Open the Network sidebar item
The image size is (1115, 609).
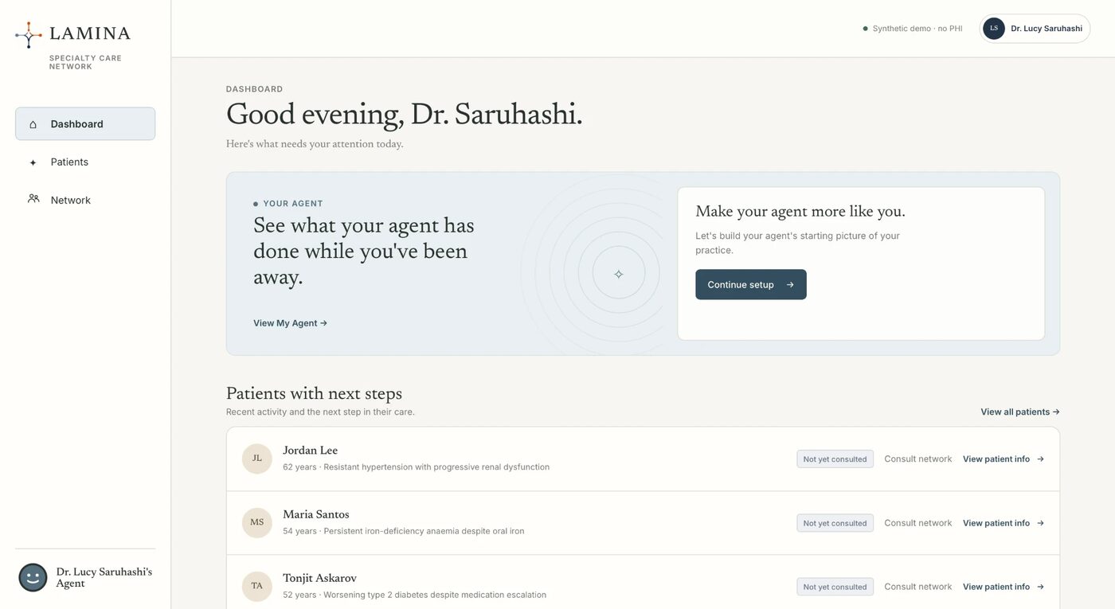click(x=85, y=200)
